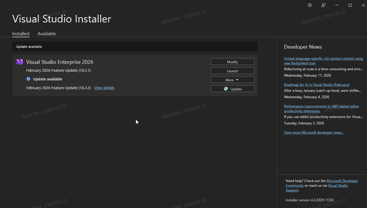Screen dimensions: 367x208
Task: Click the Visual Studio Enterprise purple logo
Action: tap(19, 62)
